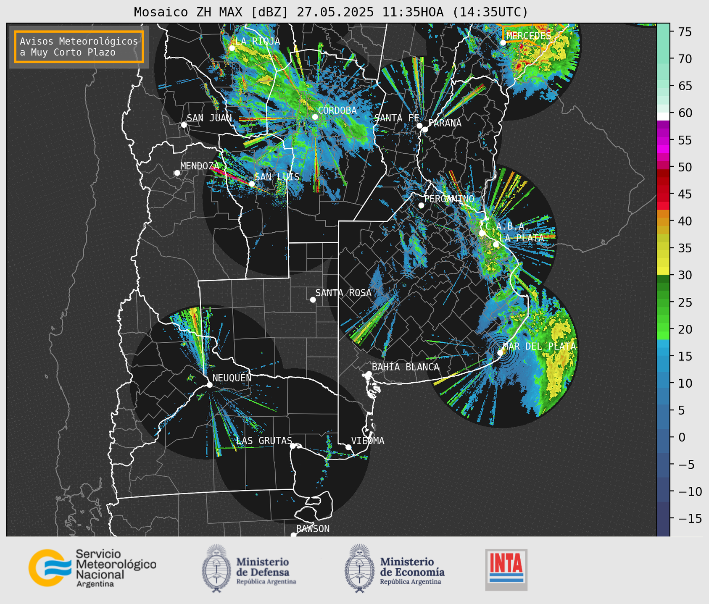The height and width of the screenshot is (604, 709).
Task: Click the 0 value on the dBZ scale
Action: click(682, 437)
